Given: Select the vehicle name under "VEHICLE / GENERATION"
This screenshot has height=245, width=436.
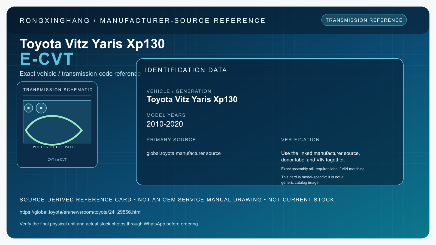Looking at the screenshot, I should [192, 99].
